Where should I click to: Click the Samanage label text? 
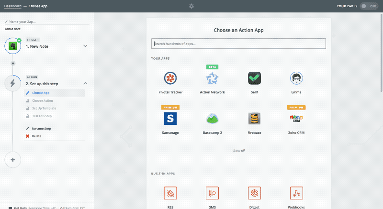click(x=170, y=132)
